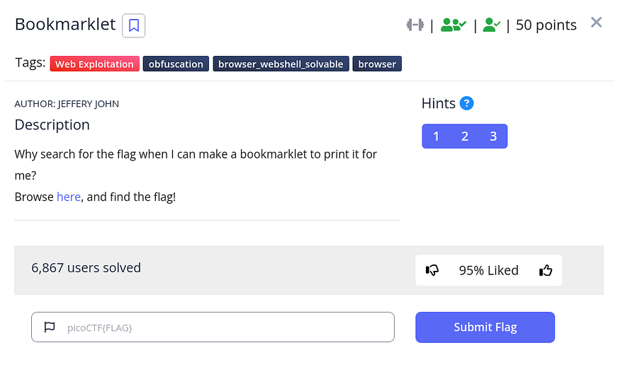Click the flag icon in input box
620x367 pixels.
[x=50, y=327]
